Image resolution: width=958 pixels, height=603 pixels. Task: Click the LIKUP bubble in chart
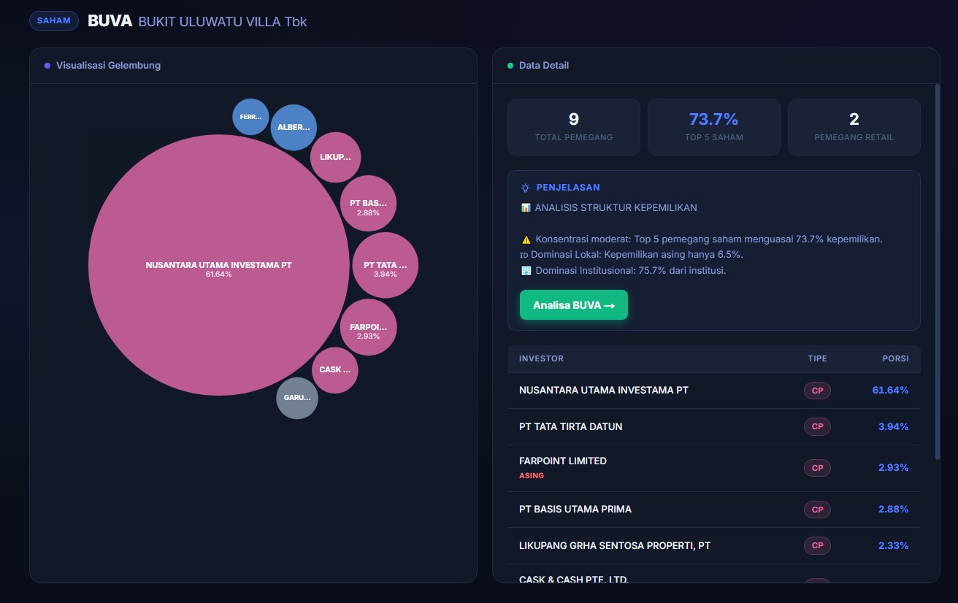(x=336, y=157)
